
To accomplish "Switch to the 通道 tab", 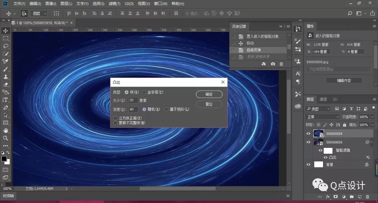I will point(323,99).
